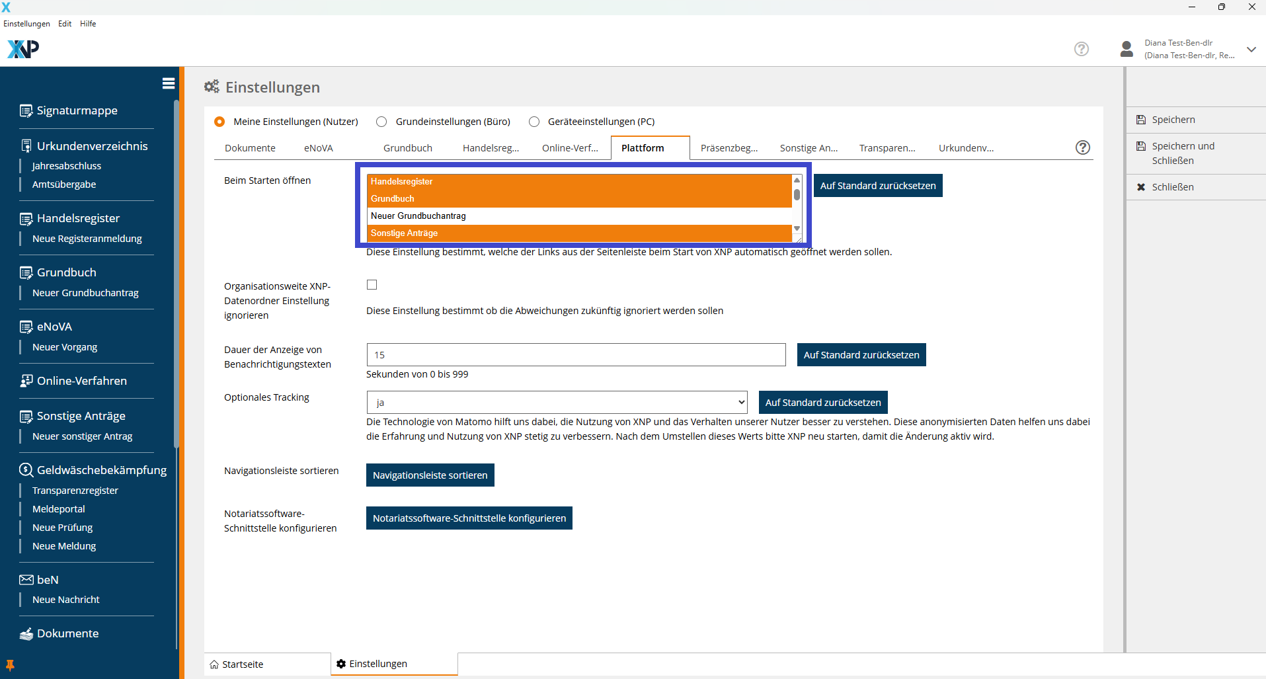Screen dimensions: 1266x679
Task: Click the top header help question mark
Action: (1081, 49)
